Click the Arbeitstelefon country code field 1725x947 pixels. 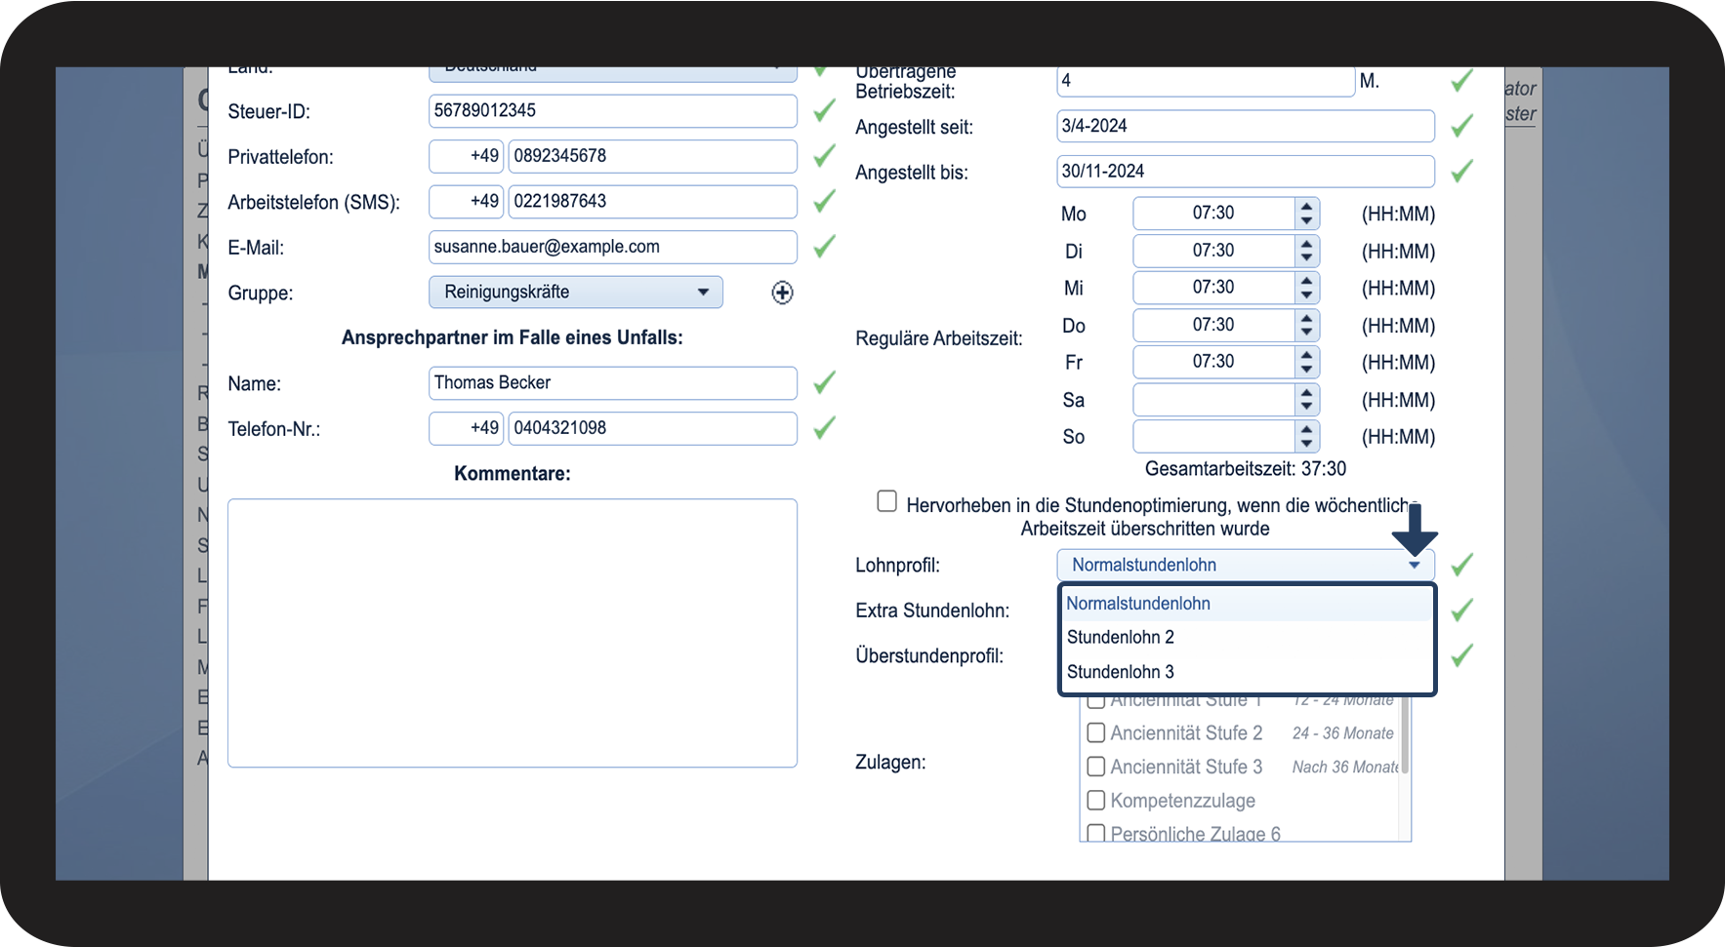point(467,202)
